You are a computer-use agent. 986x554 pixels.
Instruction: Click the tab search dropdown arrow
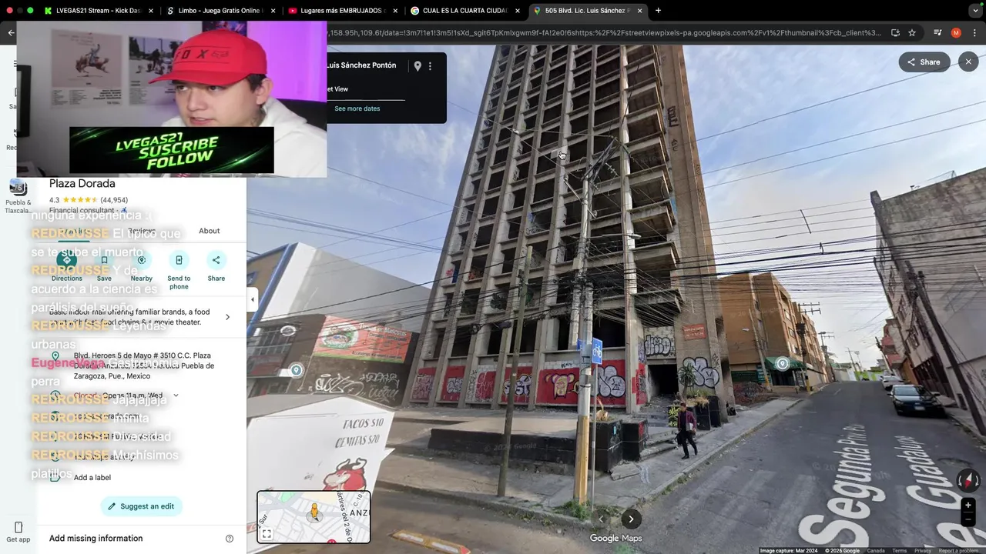[x=974, y=11]
